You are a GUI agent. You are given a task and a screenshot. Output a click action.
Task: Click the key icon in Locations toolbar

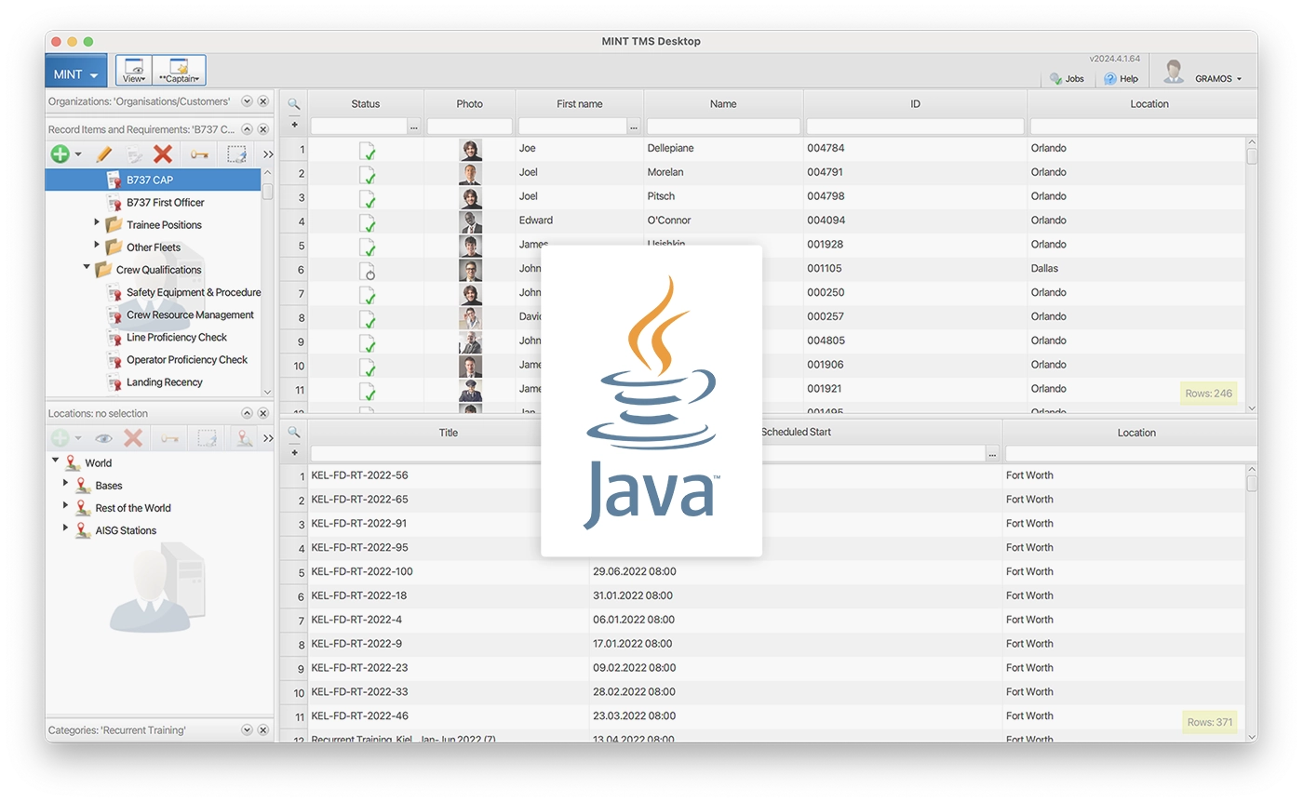click(169, 437)
